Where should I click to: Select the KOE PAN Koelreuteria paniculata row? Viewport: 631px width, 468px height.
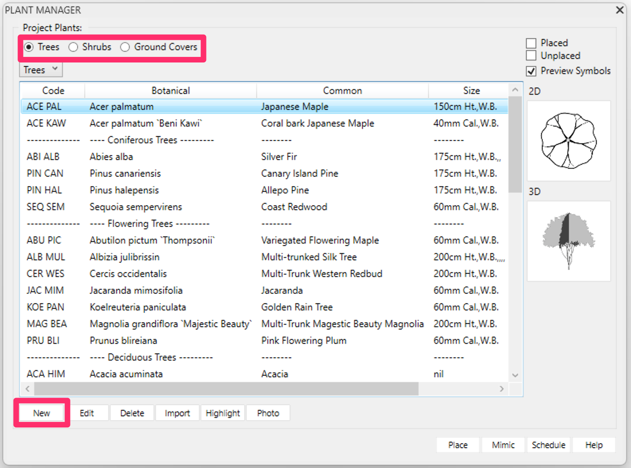[x=265, y=307]
